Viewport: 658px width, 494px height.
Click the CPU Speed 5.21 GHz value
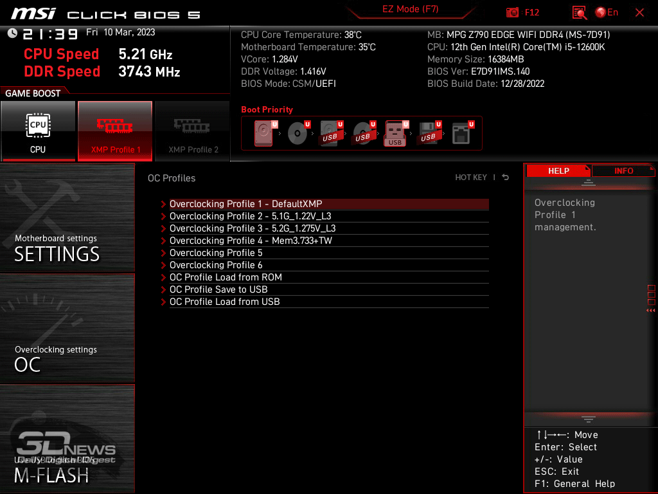coord(145,54)
